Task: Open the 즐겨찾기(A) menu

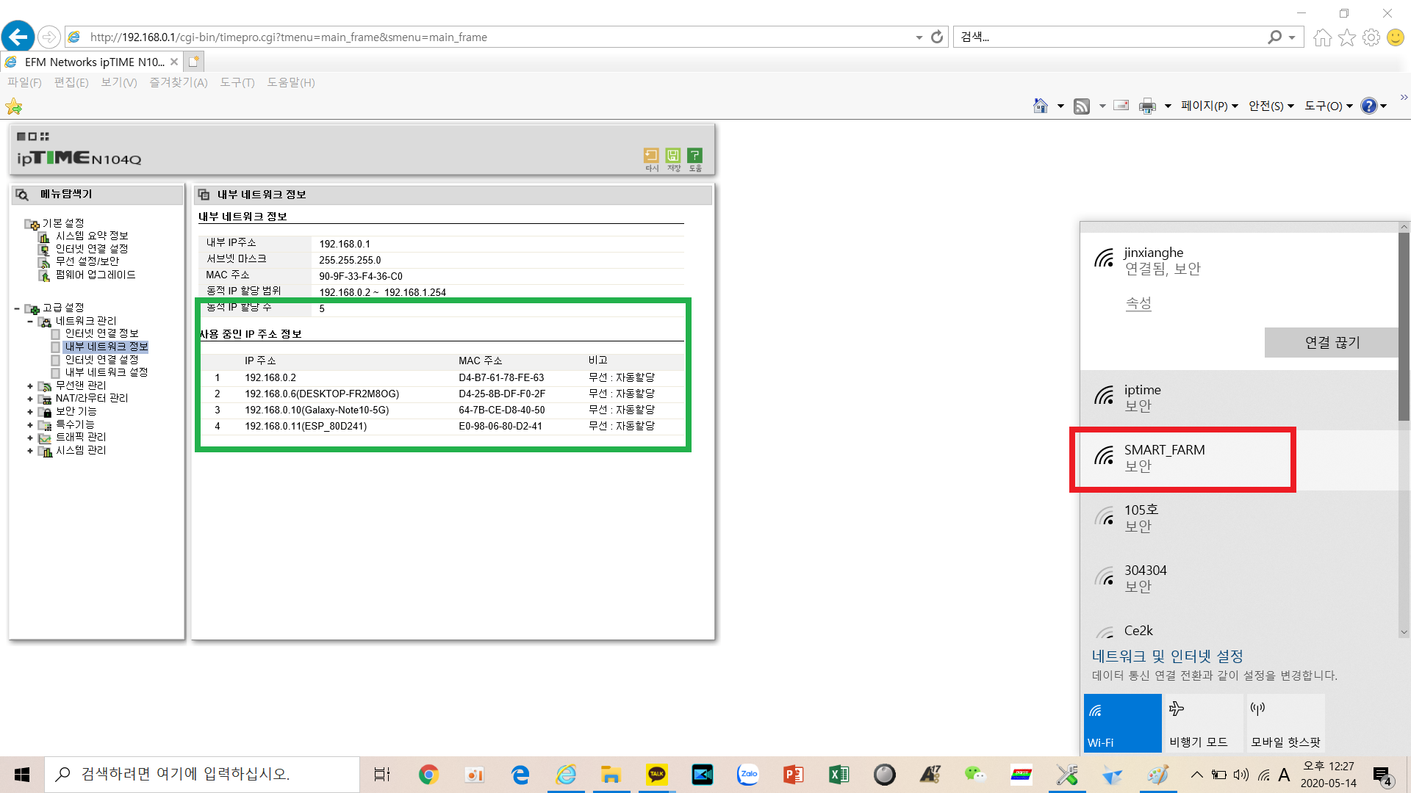Action: click(179, 82)
